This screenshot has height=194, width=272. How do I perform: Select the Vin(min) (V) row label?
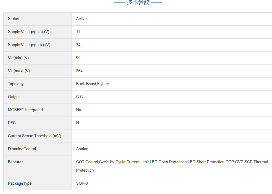[x=18, y=58]
